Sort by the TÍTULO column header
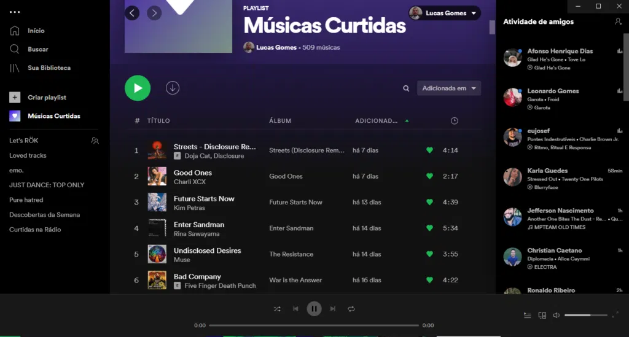This screenshot has height=337, width=629. point(158,120)
